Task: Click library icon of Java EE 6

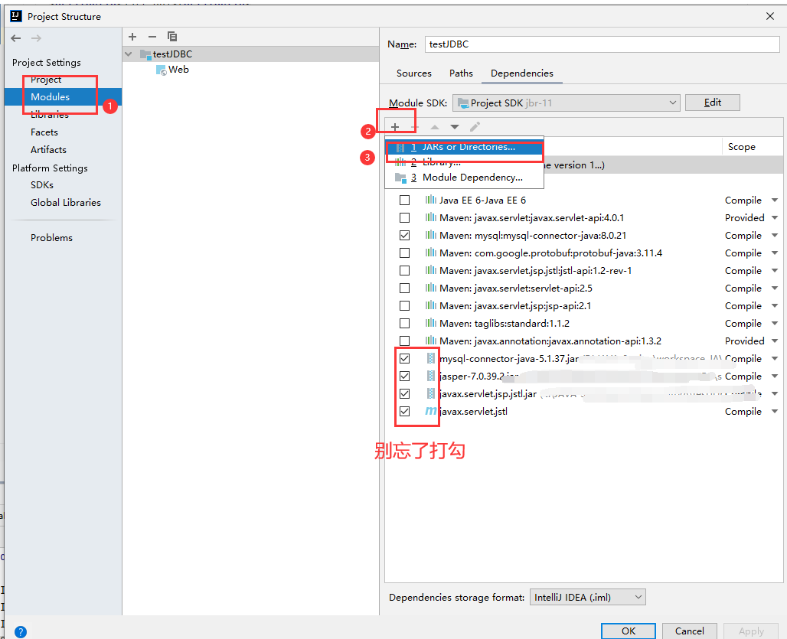Action: (431, 200)
